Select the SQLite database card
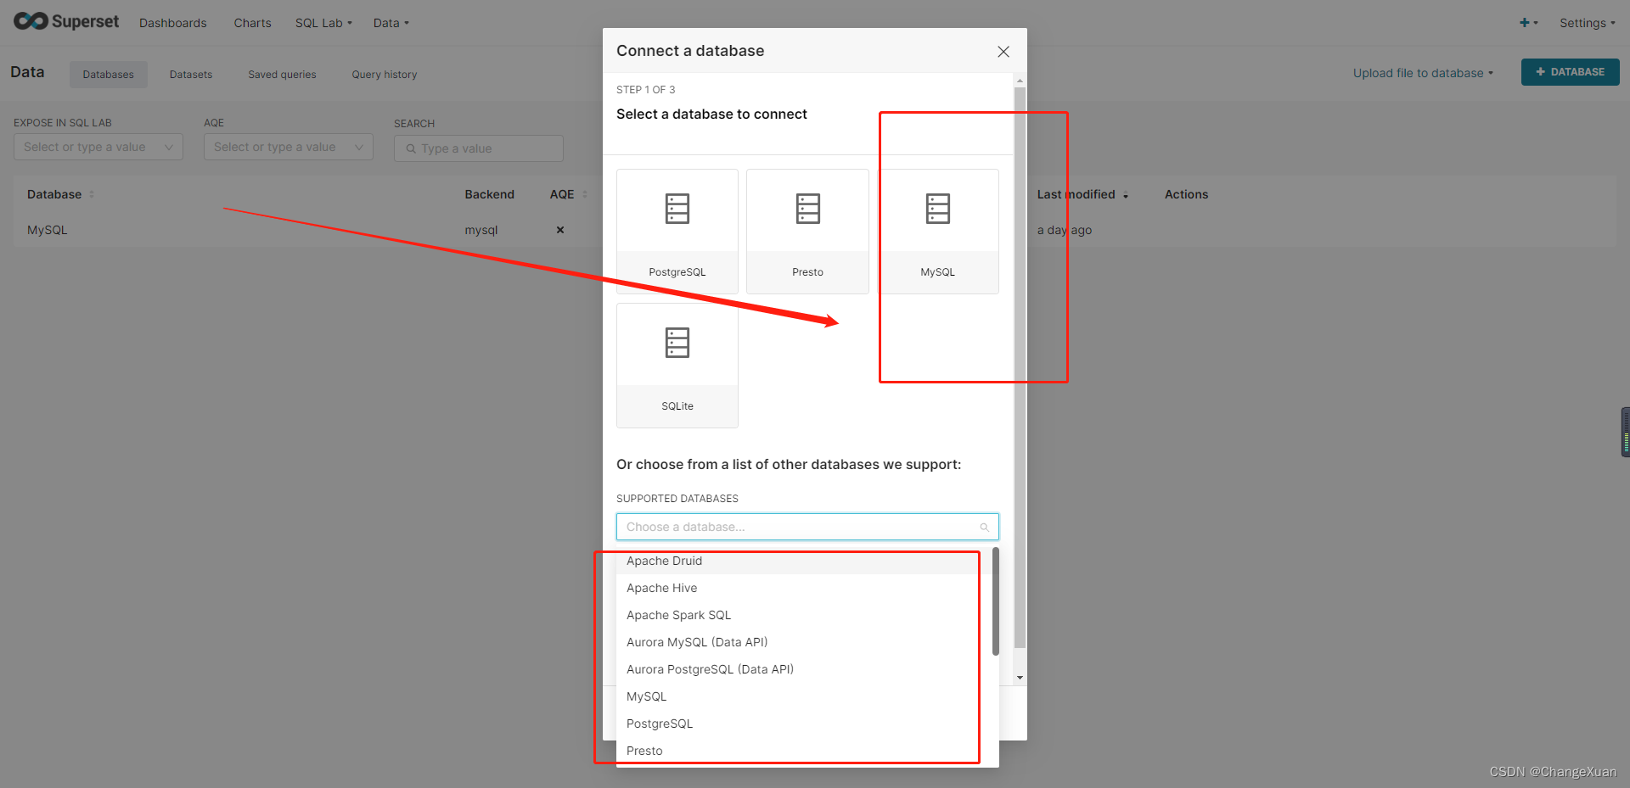Viewport: 1630px width, 788px height. 677,366
